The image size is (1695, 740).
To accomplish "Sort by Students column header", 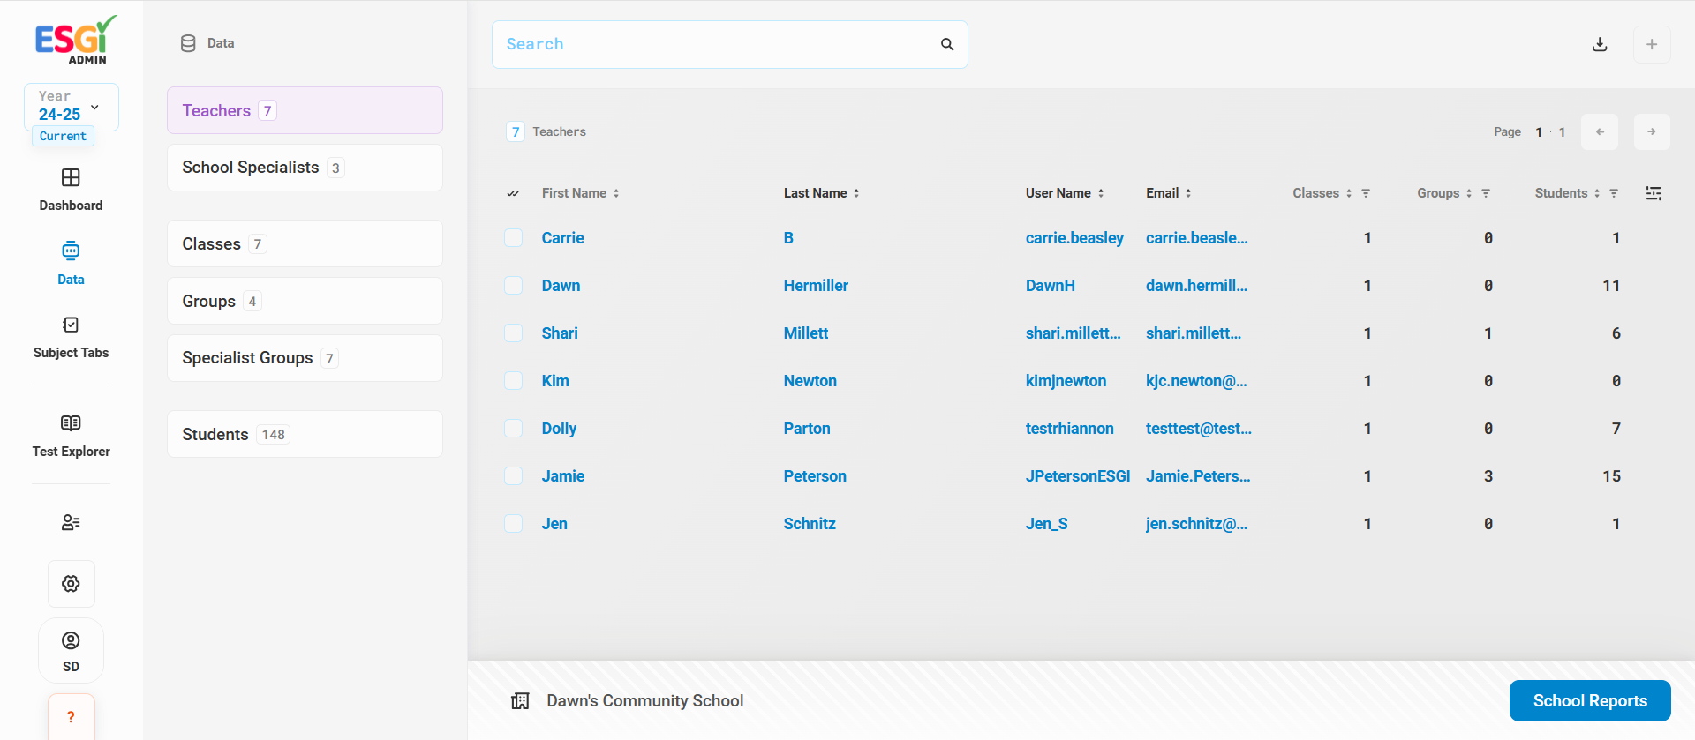I will 1567,193.
